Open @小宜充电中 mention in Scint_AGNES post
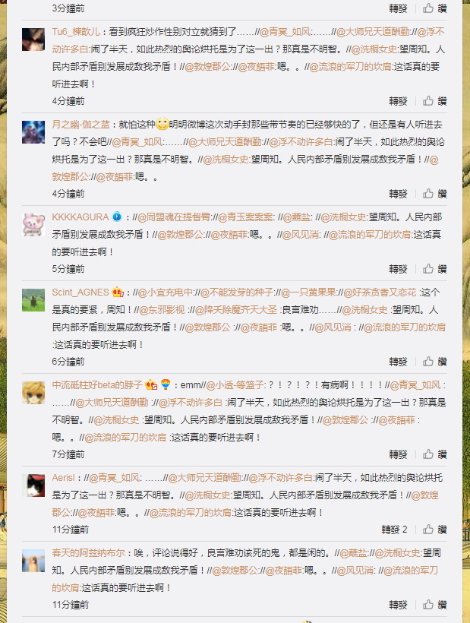This screenshot has height=623, width=470. point(165,293)
